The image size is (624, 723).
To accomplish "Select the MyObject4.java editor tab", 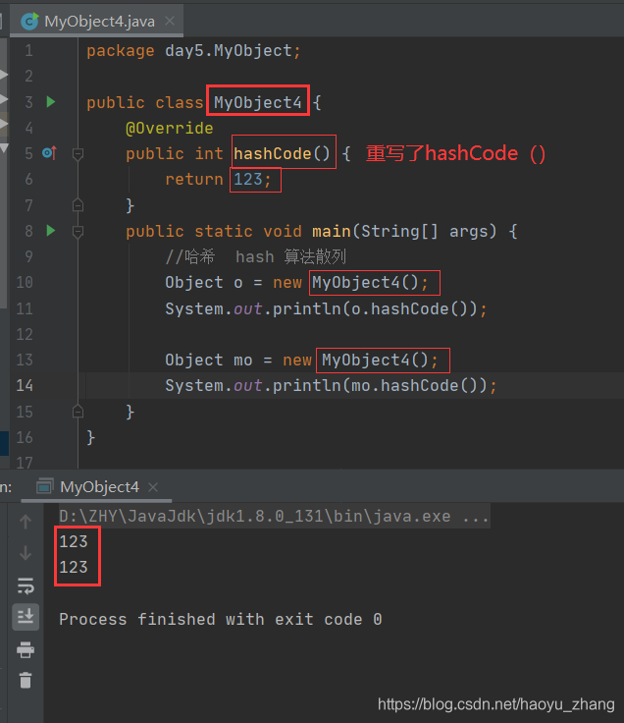I will (x=97, y=22).
